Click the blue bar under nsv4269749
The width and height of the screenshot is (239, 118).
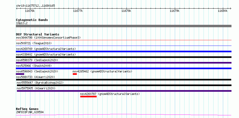124,51
